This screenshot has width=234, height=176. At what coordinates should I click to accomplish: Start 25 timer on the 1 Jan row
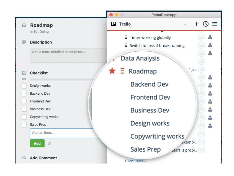[202, 69]
